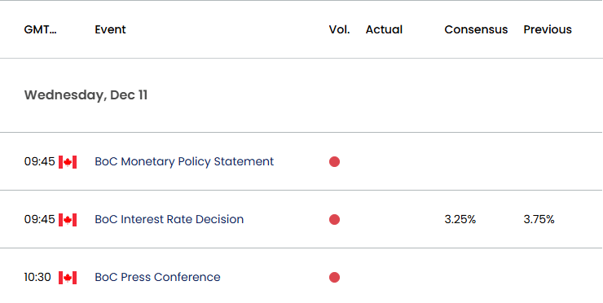Click red volatility dot for Interest Rate Decision

[x=334, y=220]
